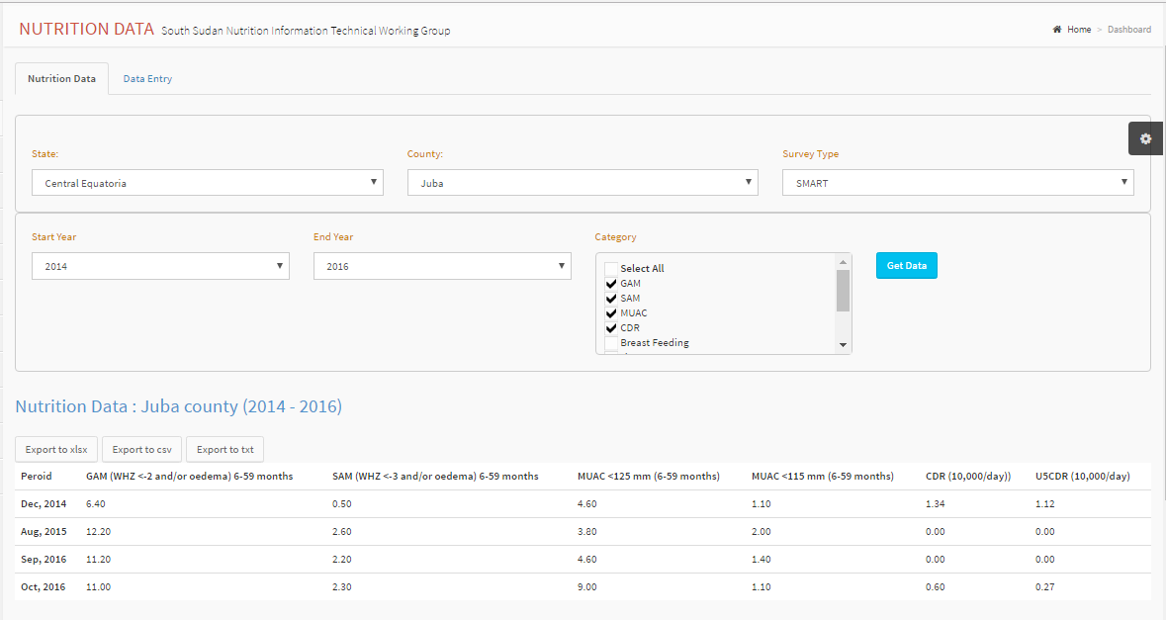Click the Category list scroll-down arrow
Viewport: 1166px width, 620px height.
pos(843,345)
